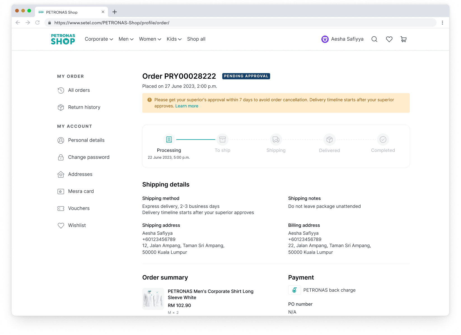Click 'Placed on 27 June 2023, 2:00 p.m.'
This screenshot has width=461, height=335.
coord(180,86)
